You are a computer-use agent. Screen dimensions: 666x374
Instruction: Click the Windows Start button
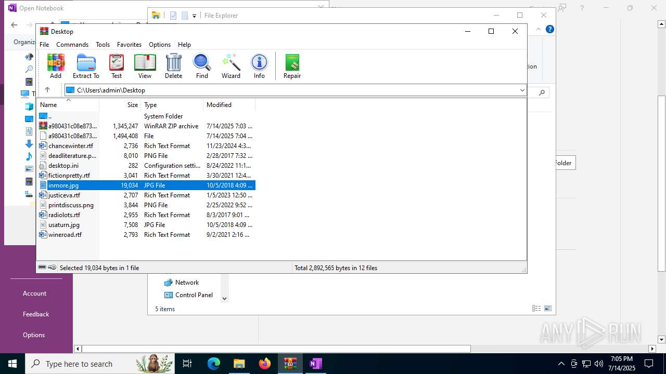click(12, 364)
